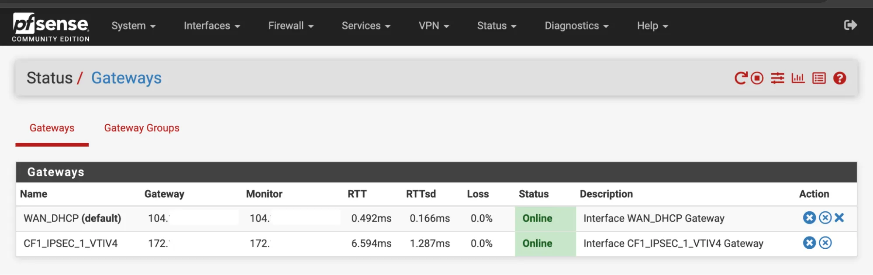Click the logout icon in the navbar
Screen dimensions: 873x275
click(851, 25)
